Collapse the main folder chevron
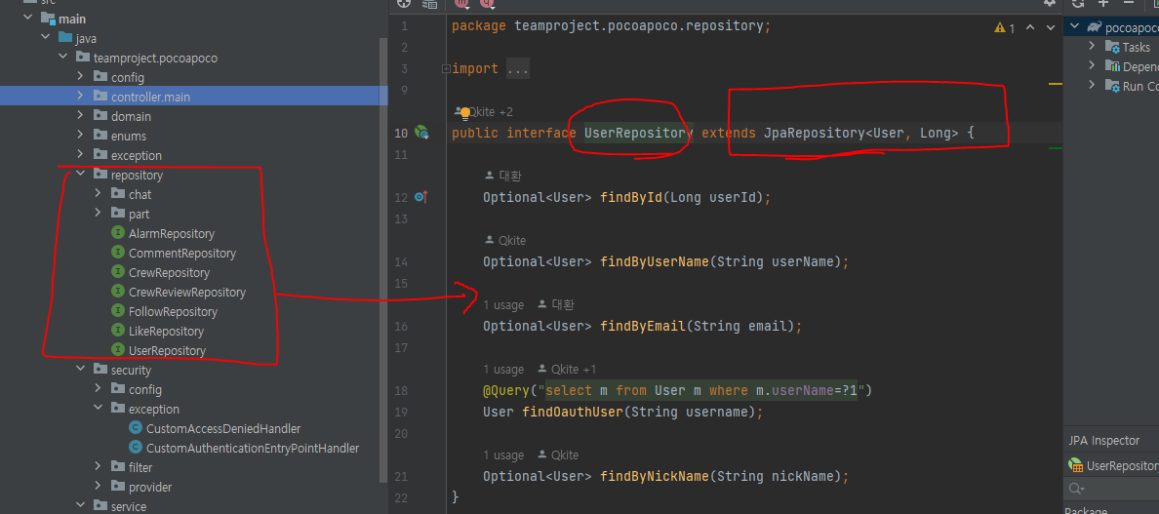This screenshot has width=1159, height=514. [x=29, y=19]
